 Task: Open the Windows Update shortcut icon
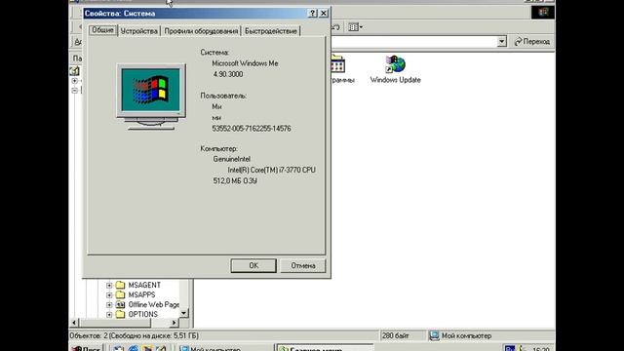point(395,64)
